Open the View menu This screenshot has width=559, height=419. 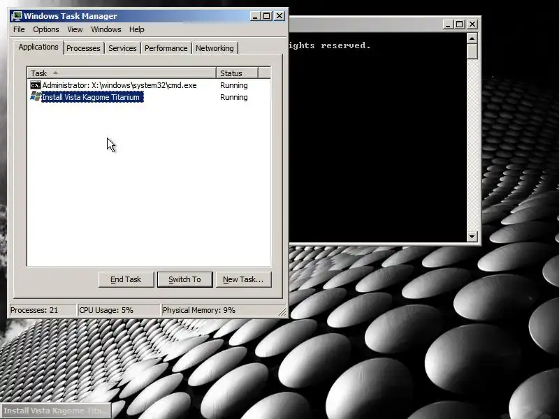click(x=75, y=29)
